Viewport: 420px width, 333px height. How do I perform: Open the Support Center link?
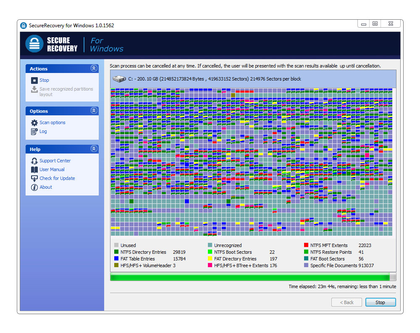click(x=55, y=161)
